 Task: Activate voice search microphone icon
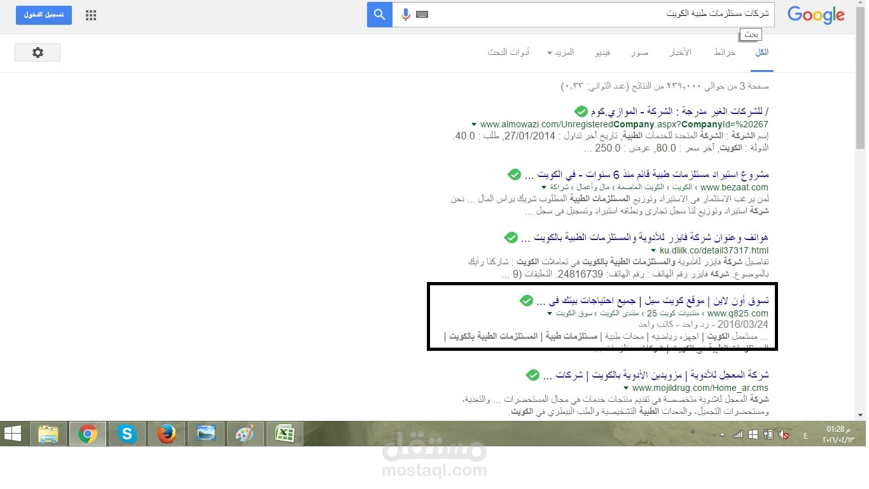[405, 14]
